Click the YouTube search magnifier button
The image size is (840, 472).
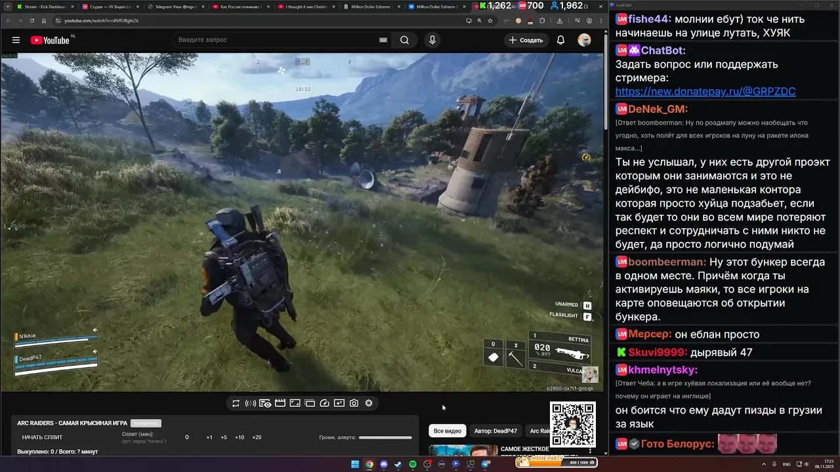[x=405, y=40]
